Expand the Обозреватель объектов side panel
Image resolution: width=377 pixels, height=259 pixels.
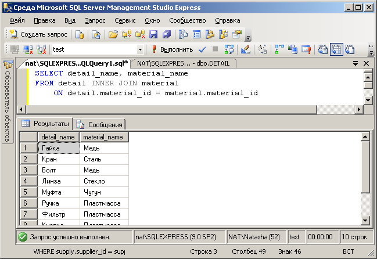(x=8, y=102)
